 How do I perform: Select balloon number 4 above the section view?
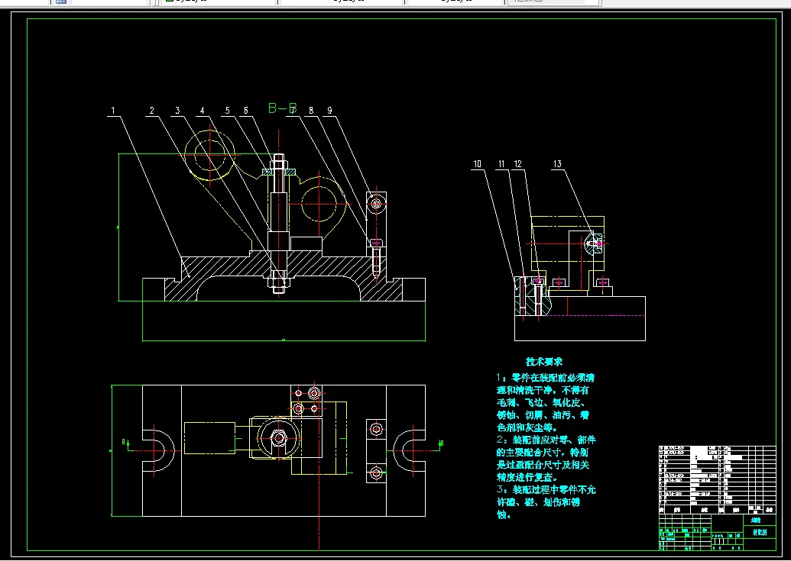(x=203, y=111)
